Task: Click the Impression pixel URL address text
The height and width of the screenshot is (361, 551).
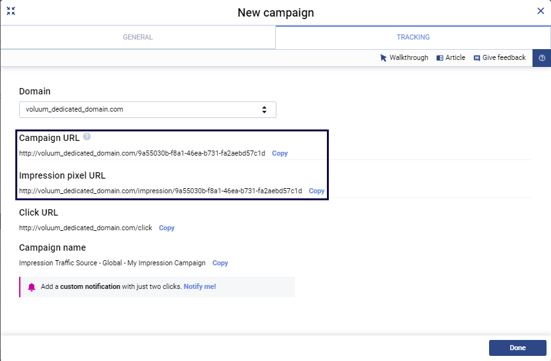Action: 160,191
